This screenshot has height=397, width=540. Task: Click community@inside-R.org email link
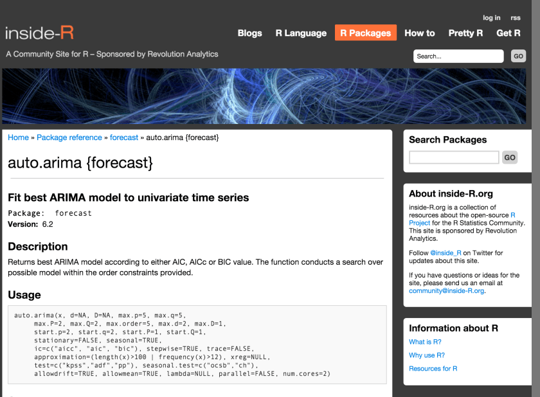446,290
